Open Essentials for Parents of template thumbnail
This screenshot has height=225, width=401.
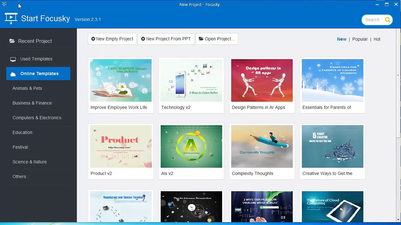tap(333, 80)
